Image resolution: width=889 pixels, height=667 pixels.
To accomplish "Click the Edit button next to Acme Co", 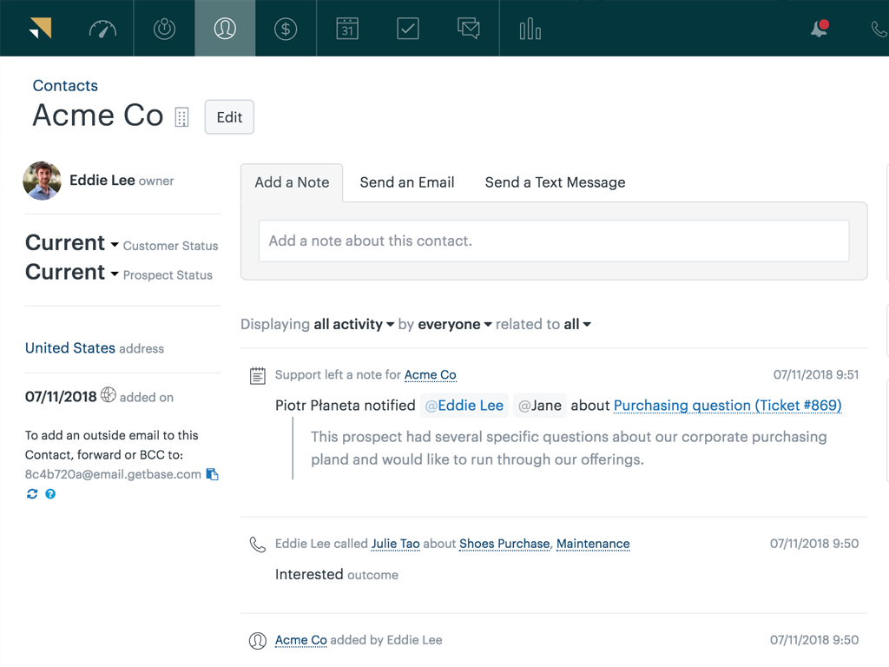I will (x=228, y=116).
